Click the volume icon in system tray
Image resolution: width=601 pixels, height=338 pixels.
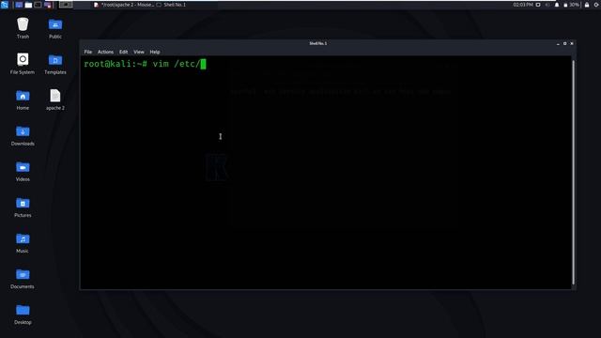(547, 5)
